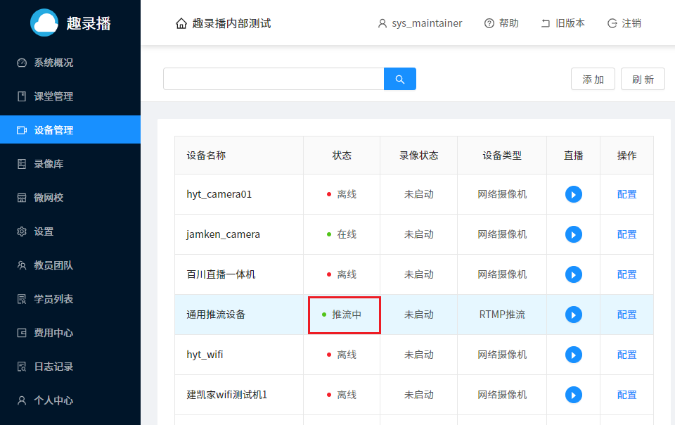Open the sys_maintainer user menu
Viewport: 675px width, 425px height.
point(420,23)
